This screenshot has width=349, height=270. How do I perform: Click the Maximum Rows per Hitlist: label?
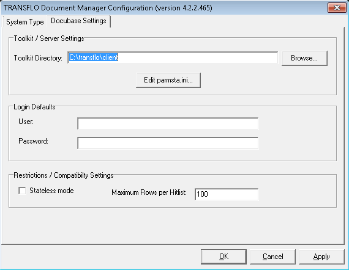(x=149, y=192)
